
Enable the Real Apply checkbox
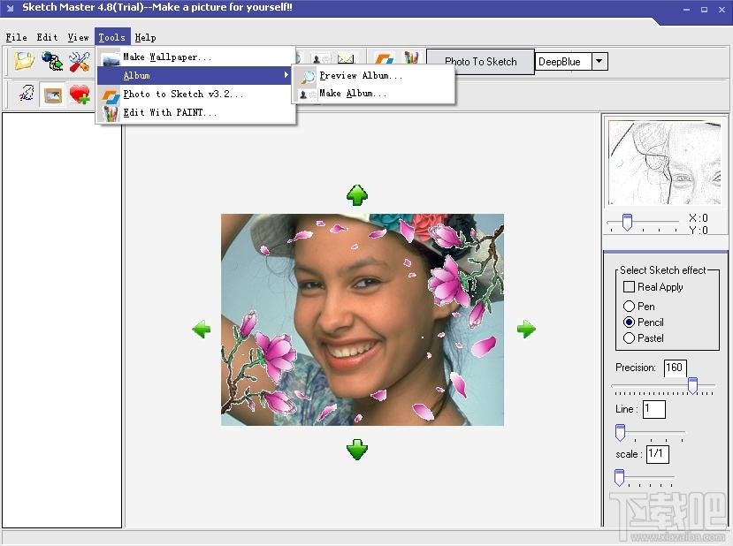[x=630, y=287]
